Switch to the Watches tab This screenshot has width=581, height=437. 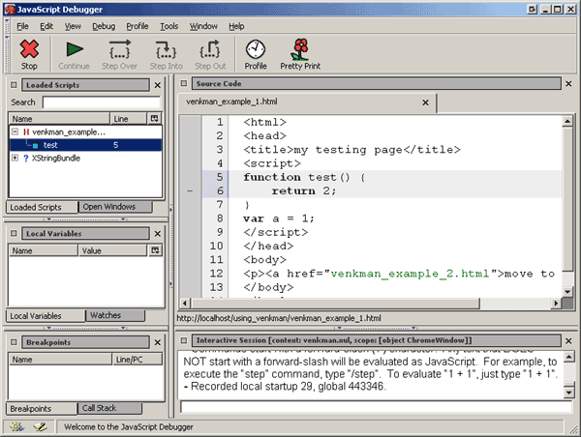click(x=115, y=315)
